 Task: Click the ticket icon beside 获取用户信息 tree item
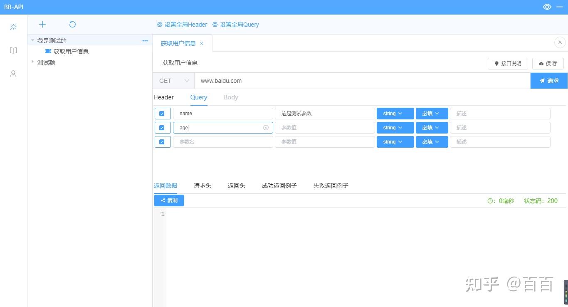pos(48,51)
